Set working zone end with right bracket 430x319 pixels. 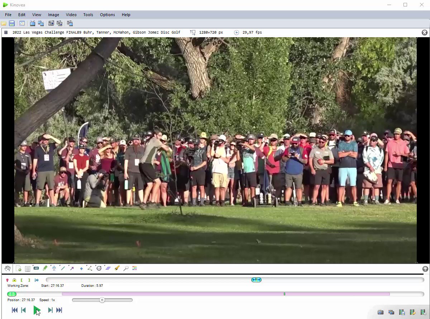tap(29, 280)
